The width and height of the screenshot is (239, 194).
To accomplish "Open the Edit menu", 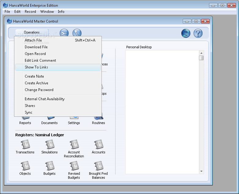I will click(17, 12).
